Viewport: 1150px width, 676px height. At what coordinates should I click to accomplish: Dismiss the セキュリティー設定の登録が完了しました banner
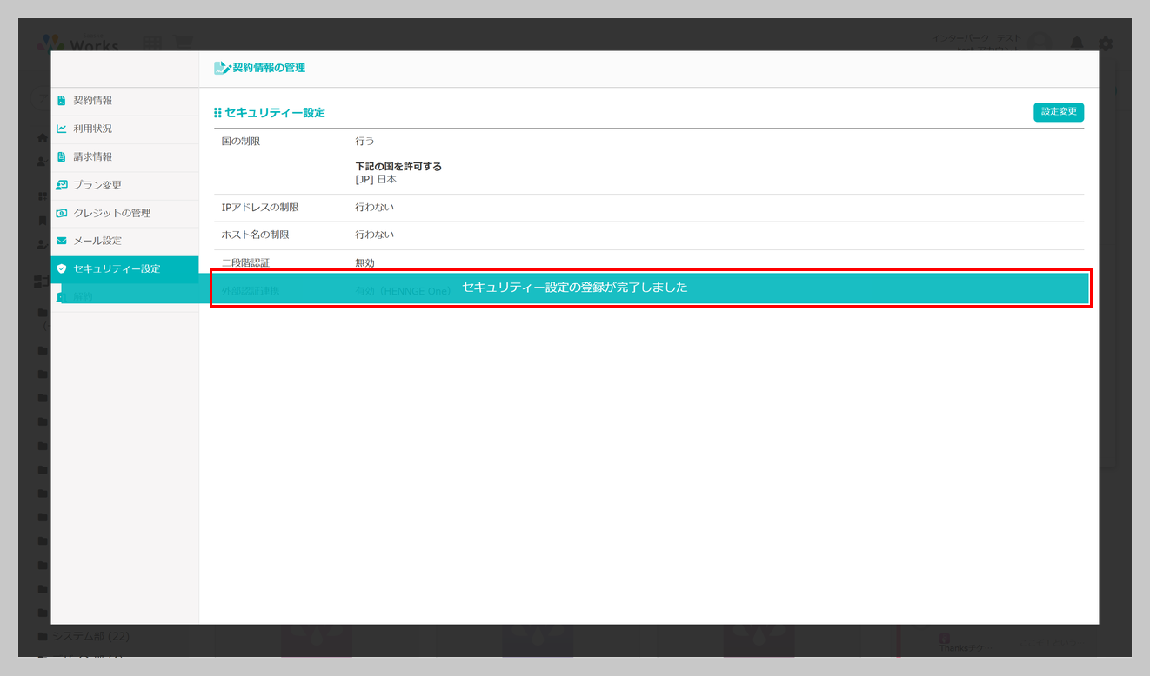pos(650,288)
